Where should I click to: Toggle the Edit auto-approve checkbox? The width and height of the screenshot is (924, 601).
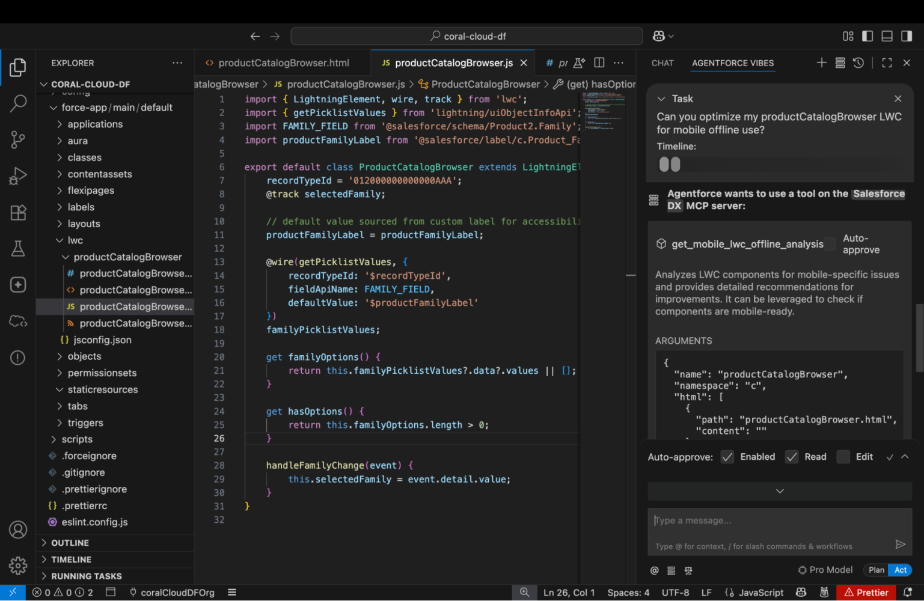point(843,457)
